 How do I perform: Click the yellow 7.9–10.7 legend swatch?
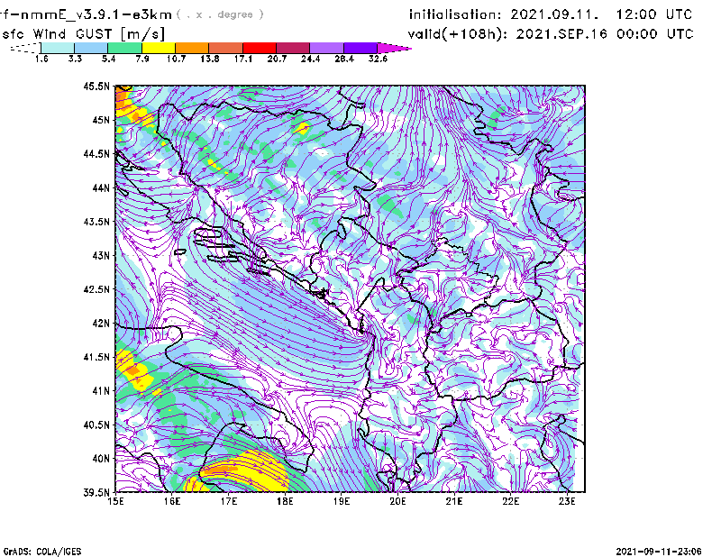coord(159,48)
